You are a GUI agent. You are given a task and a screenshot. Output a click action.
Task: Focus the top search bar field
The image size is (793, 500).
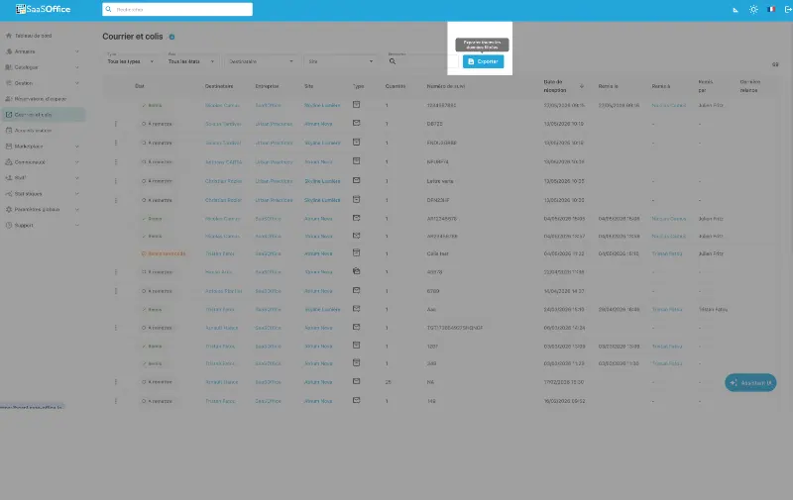pyautogui.click(x=177, y=9)
